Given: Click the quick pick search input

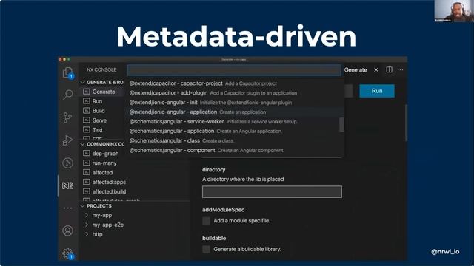Looking at the screenshot, I should [234, 70].
